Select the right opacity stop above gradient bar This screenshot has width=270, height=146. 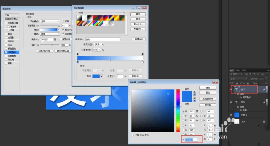(143, 54)
